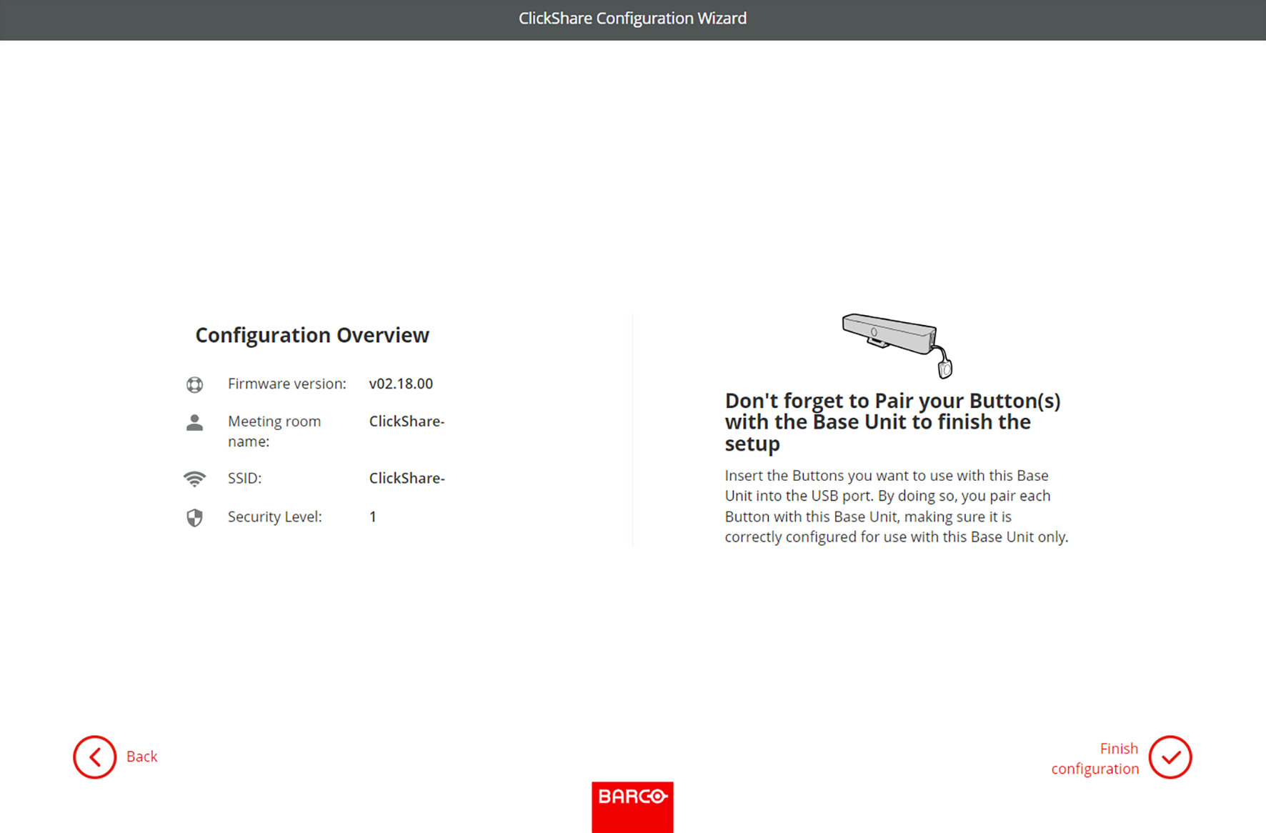Click the Firmware version label
The height and width of the screenshot is (833, 1266).
coord(286,384)
